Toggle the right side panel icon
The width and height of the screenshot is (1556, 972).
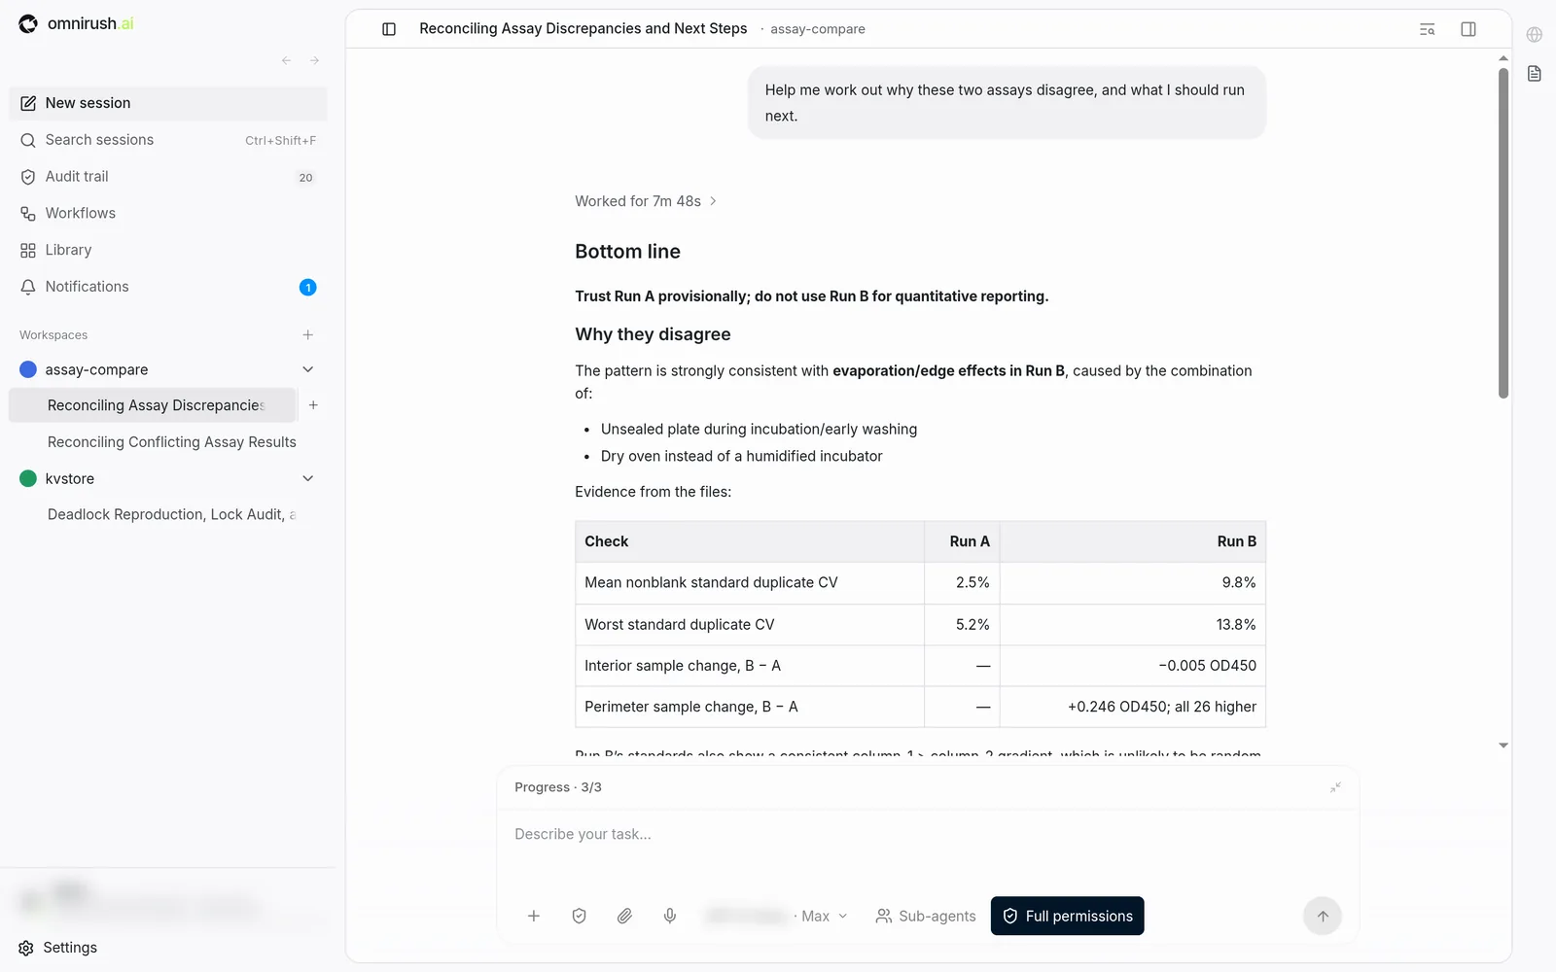click(x=1468, y=29)
